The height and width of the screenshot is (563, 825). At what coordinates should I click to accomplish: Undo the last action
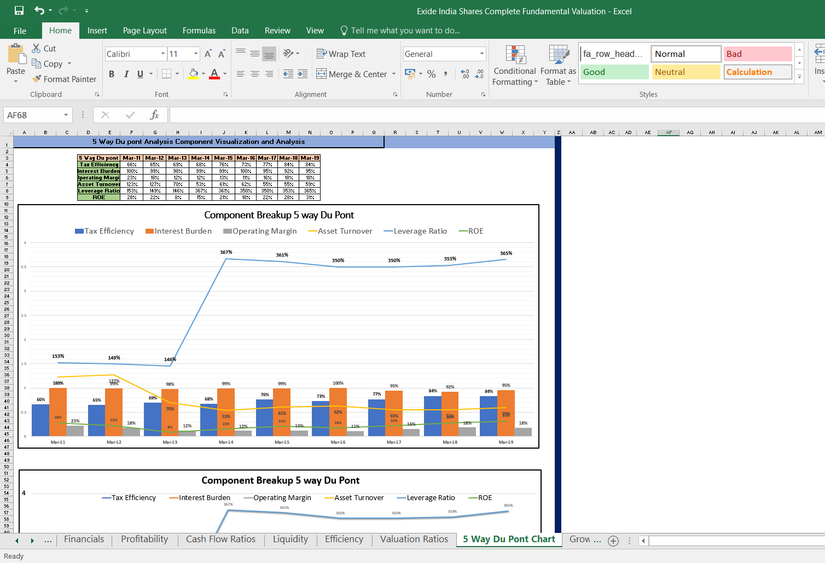39,10
